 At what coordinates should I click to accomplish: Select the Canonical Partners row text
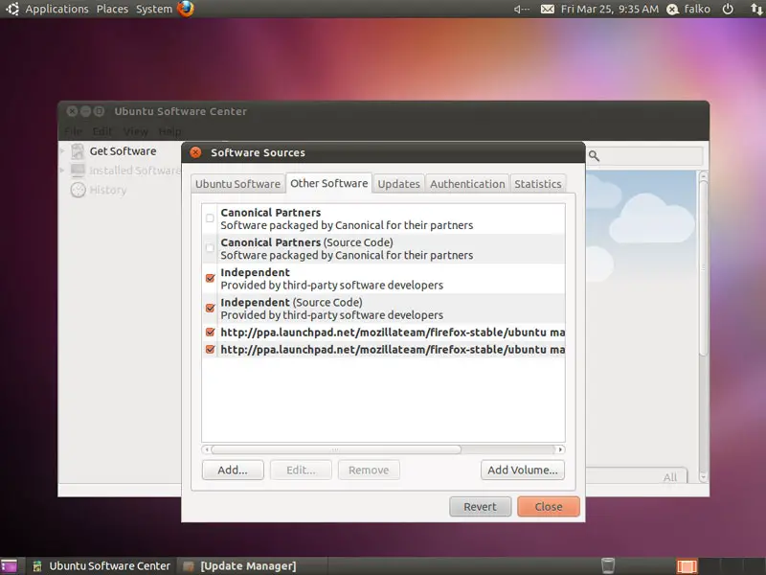coord(270,213)
